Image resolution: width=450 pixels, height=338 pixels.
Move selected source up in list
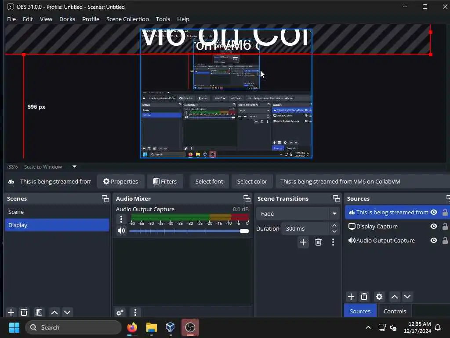pos(395,297)
